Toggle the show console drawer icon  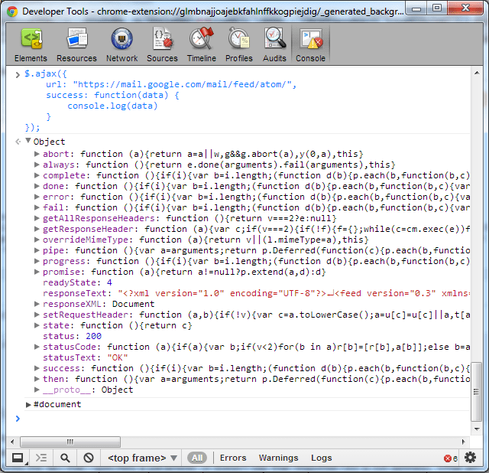[40, 458]
